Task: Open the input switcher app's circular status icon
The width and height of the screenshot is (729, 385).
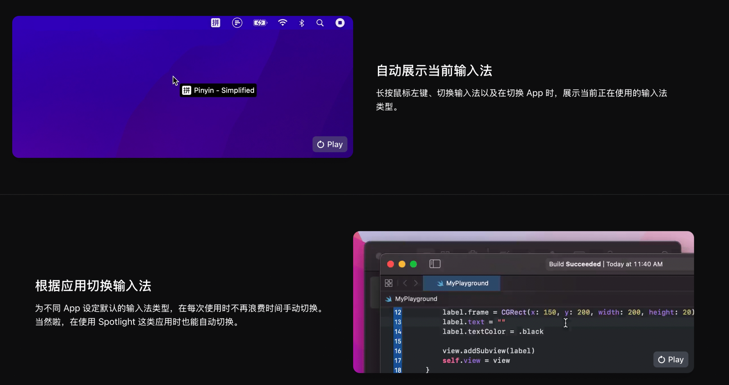Action: (237, 22)
